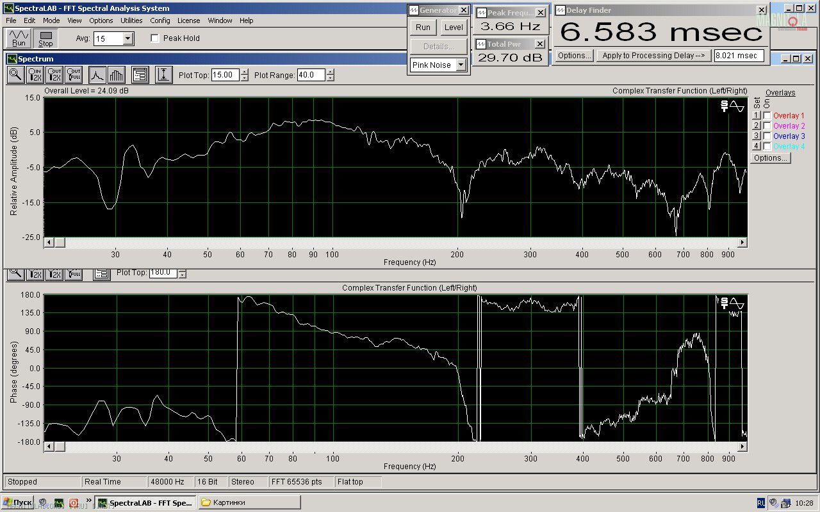Screen dimensions: 820x512
Task: Open the Utilities menu
Action: coord(131,20)
